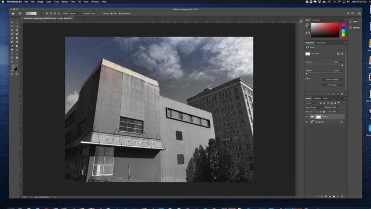371x209 pixels.
Task: Click the add pixel mask icon
Action: pyautogui.click(x=339, y=53)
